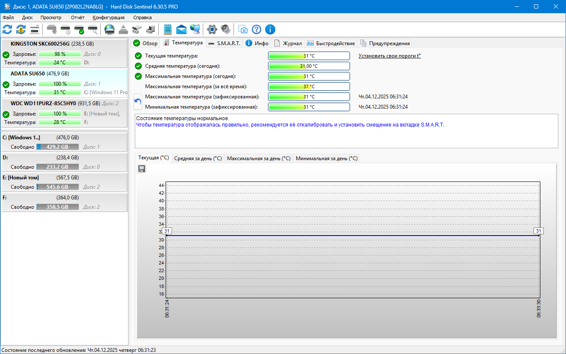Image resolution: width=566 pixels, height=354 pixels.
Task: Select the KINGSTON SKC600256G disk
Action: click(x=40, y=43)
